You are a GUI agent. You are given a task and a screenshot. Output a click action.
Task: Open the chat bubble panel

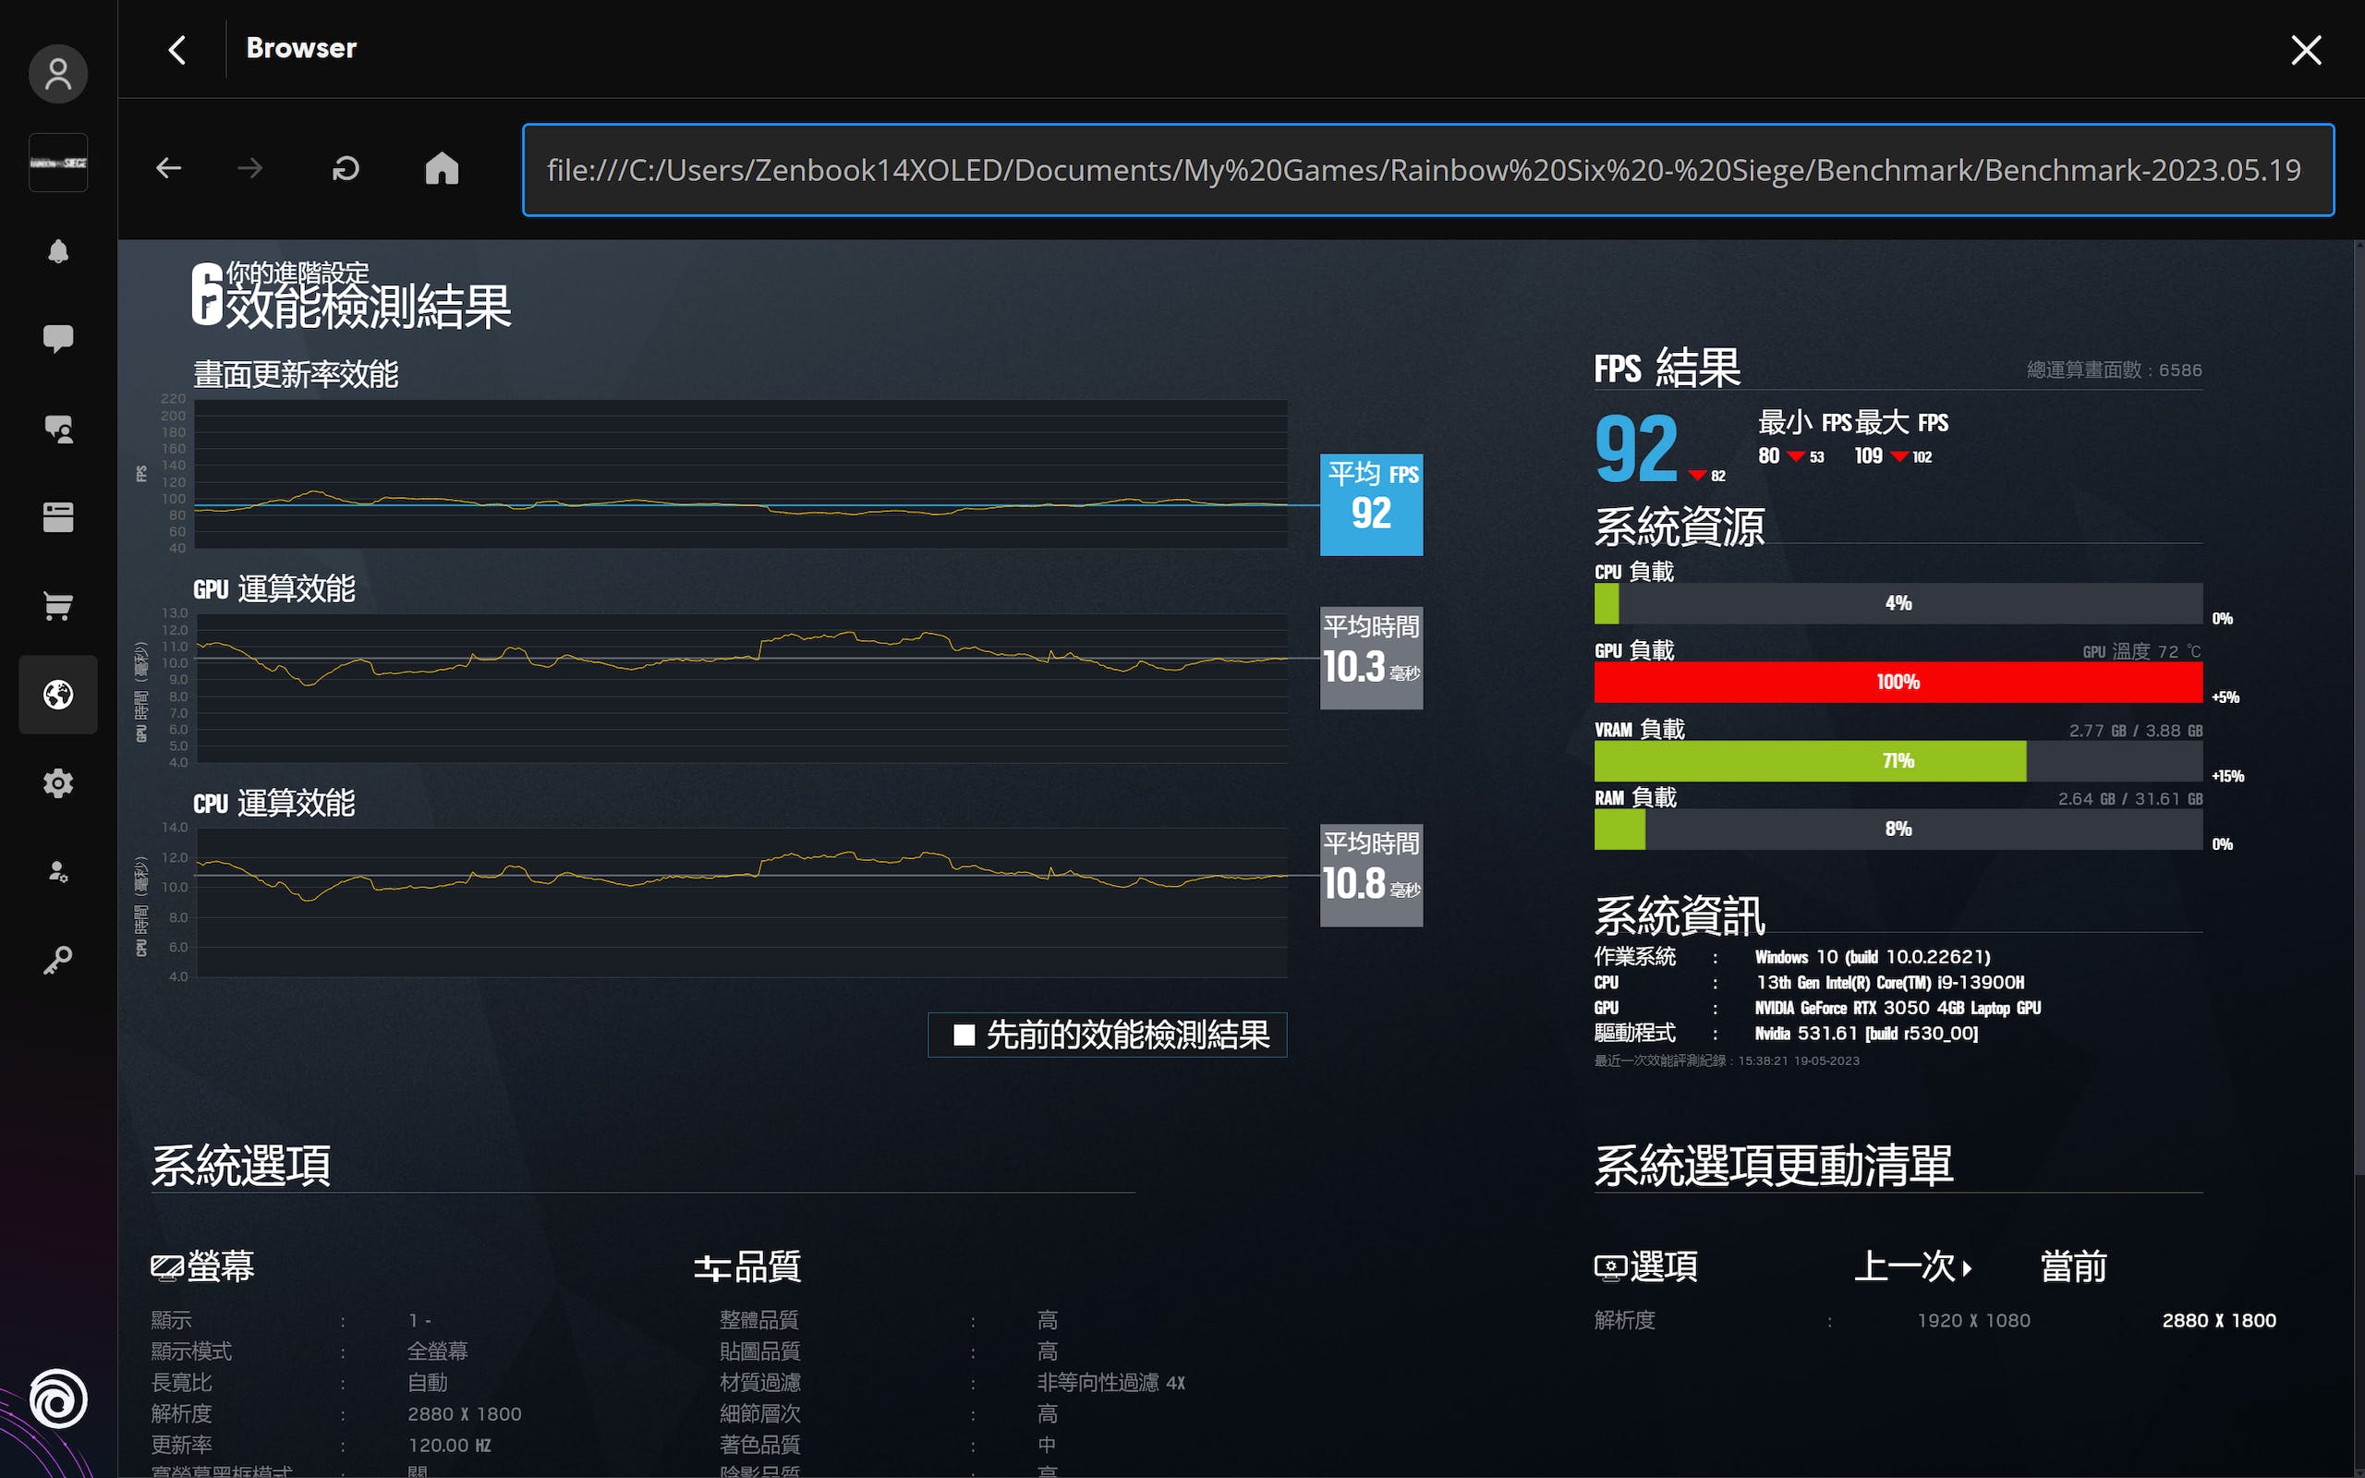click(57, 338)
